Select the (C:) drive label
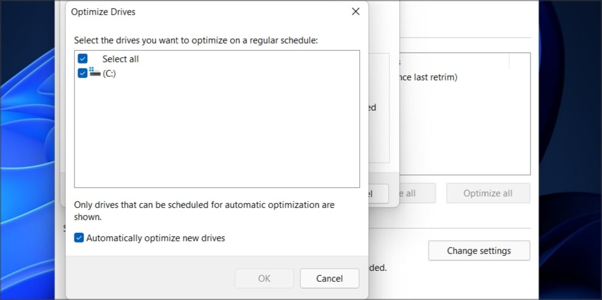602x300 pixels. point(109,74)
